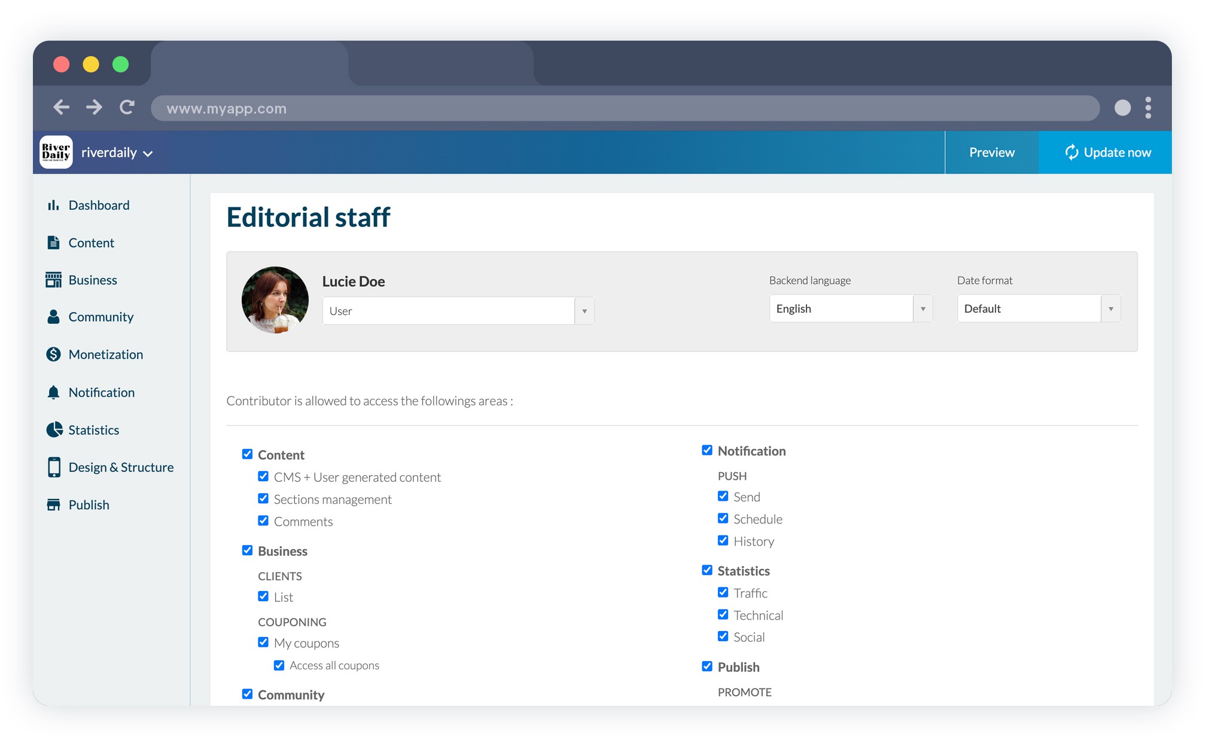Disable the Schedule push notification permission
Screen dimensions: 1206x753
coord(723,518)
